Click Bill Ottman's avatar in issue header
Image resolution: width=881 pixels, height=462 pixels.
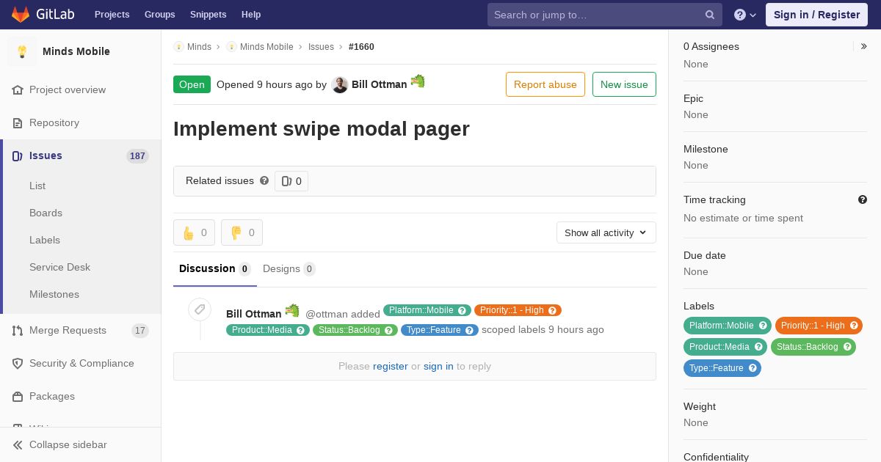(x=339, y=84)
